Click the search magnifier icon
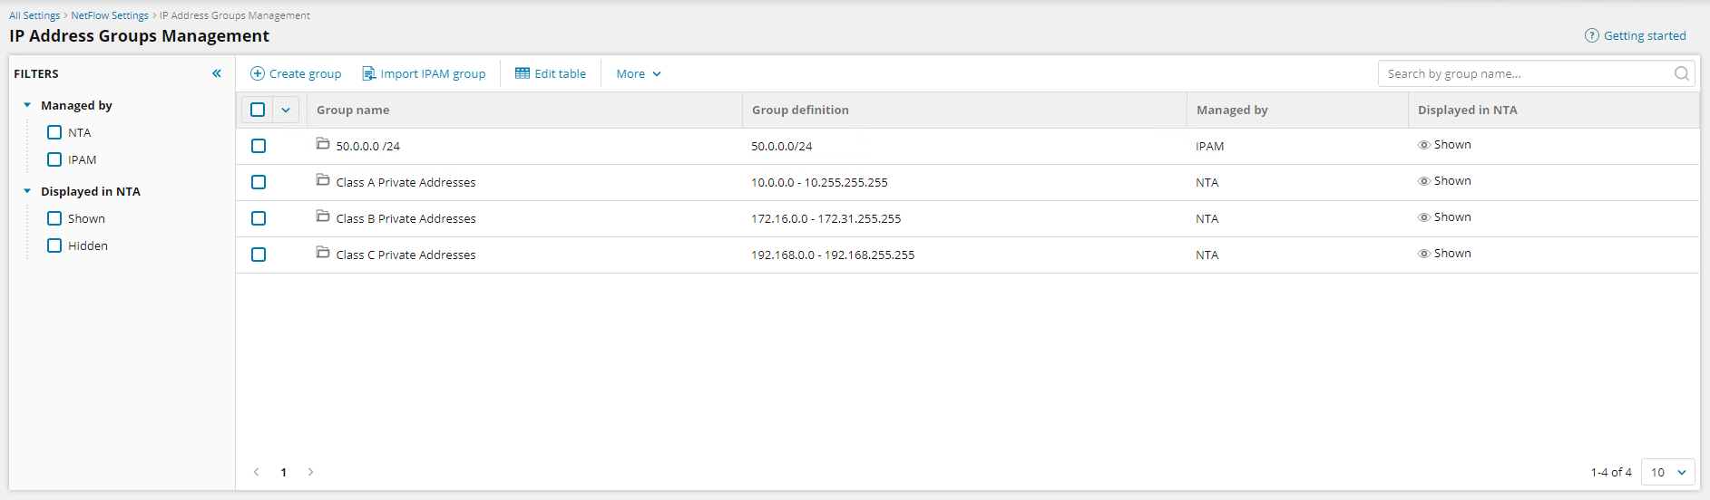Image resolution: width=1710 pixels, height=500 pixels. 1681,73
